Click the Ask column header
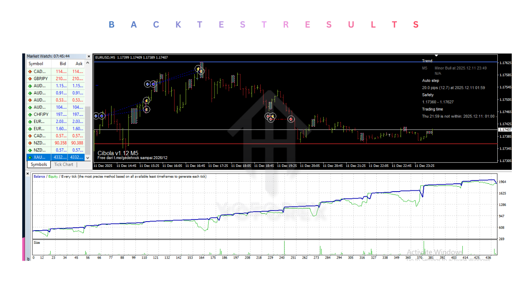Image resolution: width=527 pixels, height=296 pixels. [79, 64]
